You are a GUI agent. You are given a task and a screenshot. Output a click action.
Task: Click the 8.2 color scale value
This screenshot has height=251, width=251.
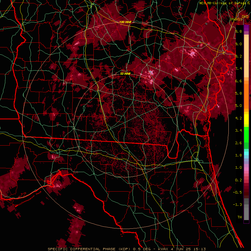238,56
